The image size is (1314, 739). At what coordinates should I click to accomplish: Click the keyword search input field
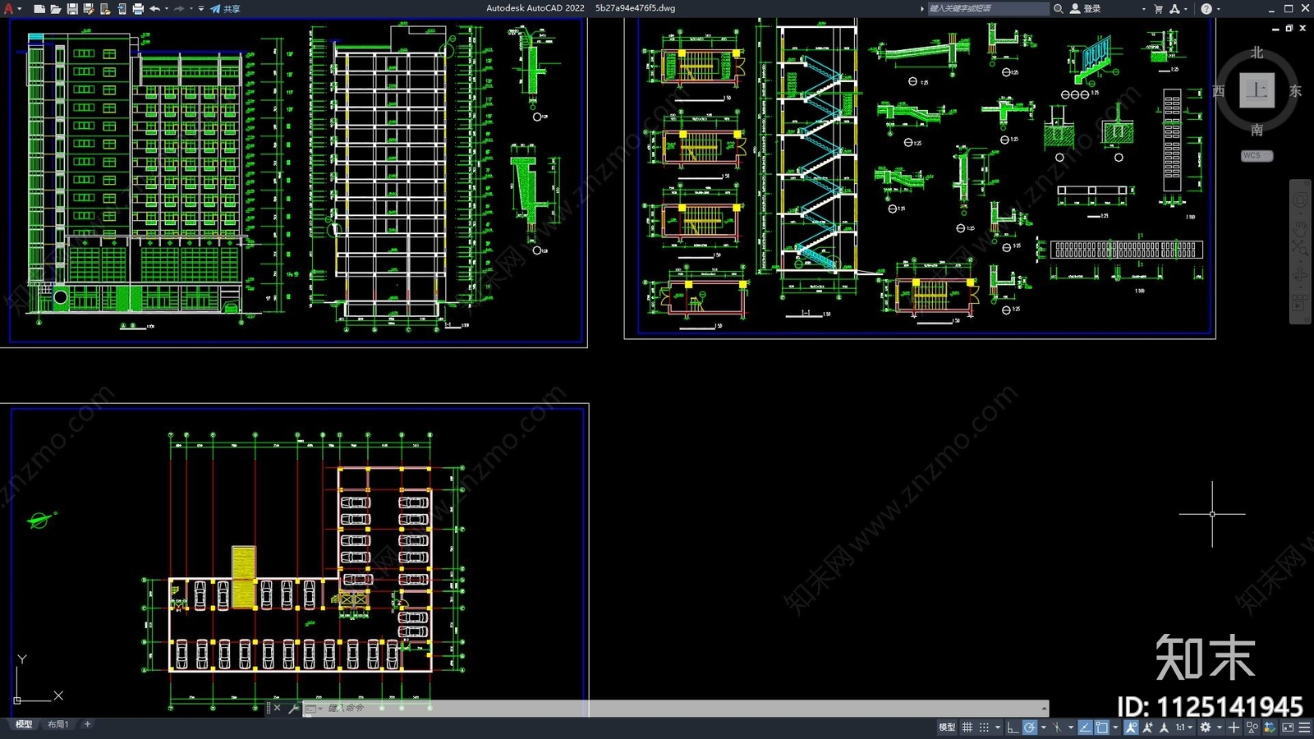[988, 8]
